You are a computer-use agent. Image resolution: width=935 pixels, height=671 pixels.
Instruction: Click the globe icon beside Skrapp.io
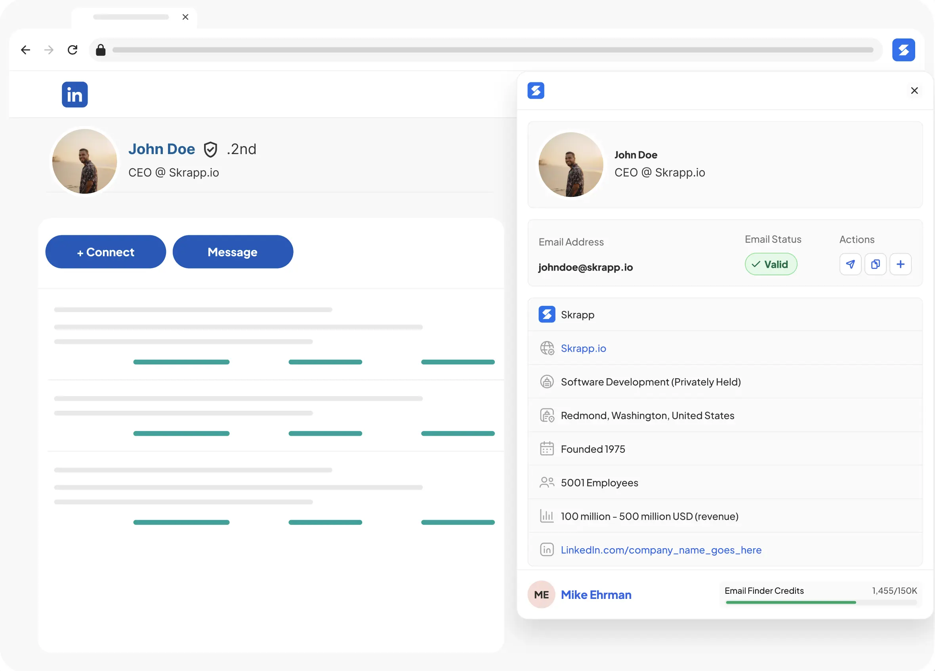[547, 348]
